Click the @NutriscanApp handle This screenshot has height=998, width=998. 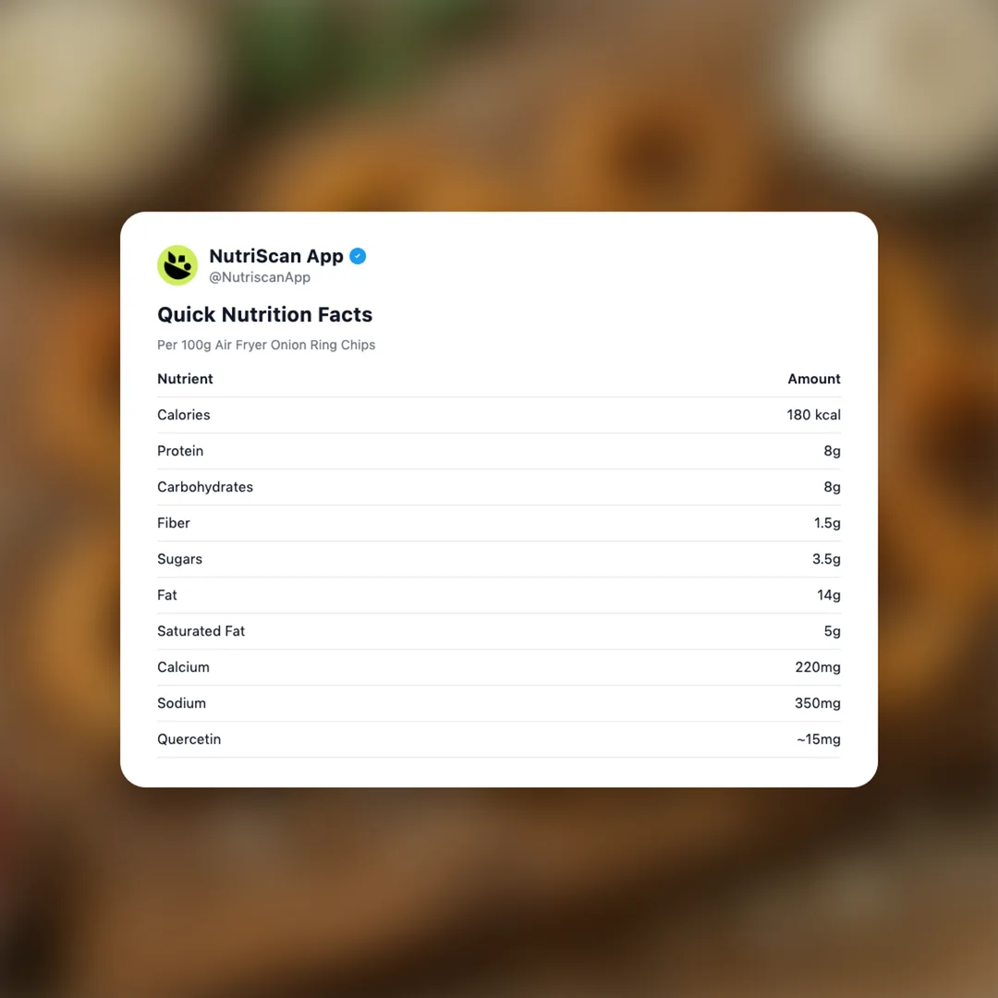[260, 277]
